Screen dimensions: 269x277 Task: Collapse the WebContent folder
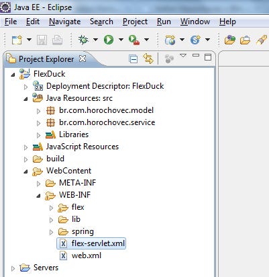click(x=26, y=171)
